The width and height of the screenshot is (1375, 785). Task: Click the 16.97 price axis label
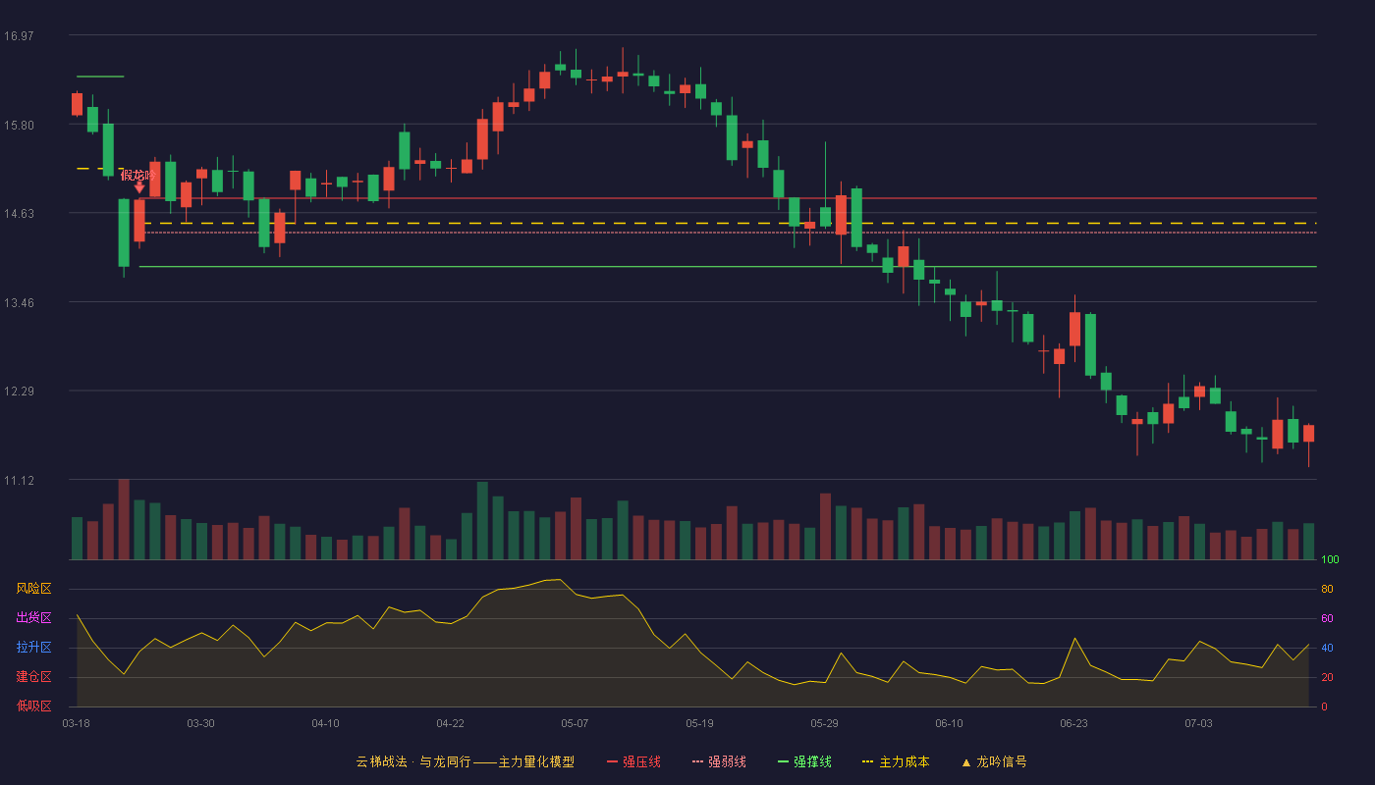coord(19,36)
